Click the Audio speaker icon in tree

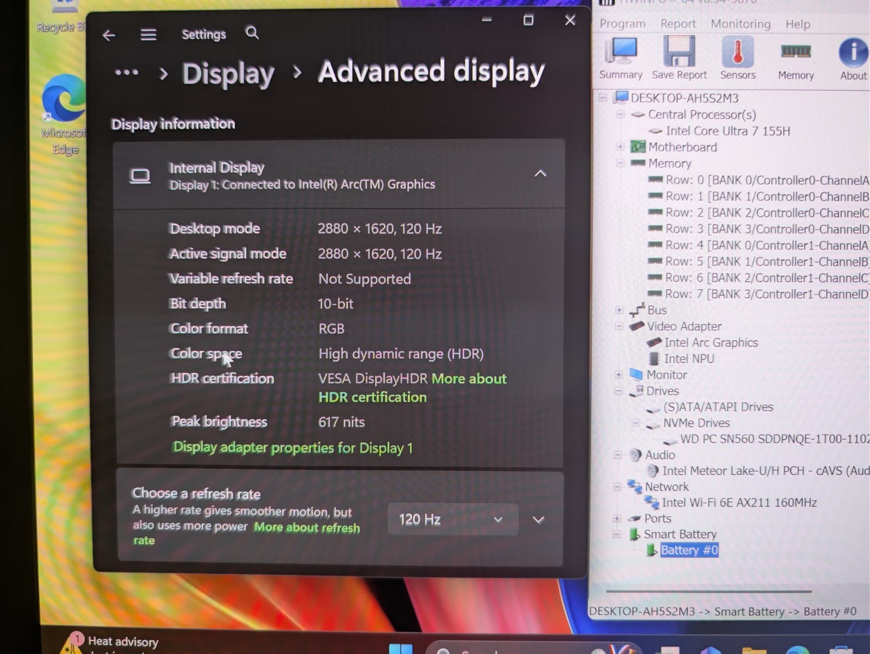coord(635,455)
